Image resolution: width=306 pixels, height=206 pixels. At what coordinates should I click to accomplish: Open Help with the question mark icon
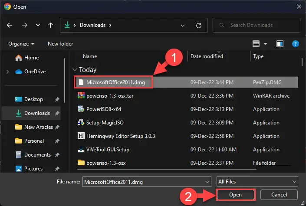(x=296, y=44)
